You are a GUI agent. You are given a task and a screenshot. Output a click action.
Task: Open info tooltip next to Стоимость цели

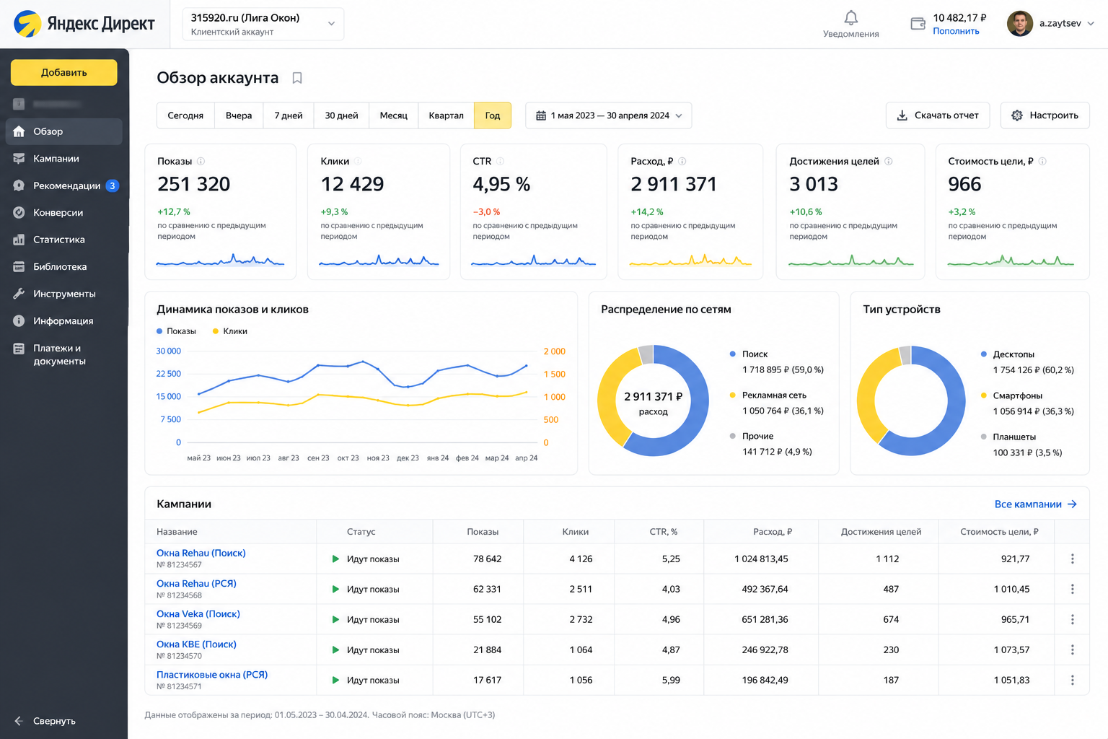click(x=1042, y=162)
